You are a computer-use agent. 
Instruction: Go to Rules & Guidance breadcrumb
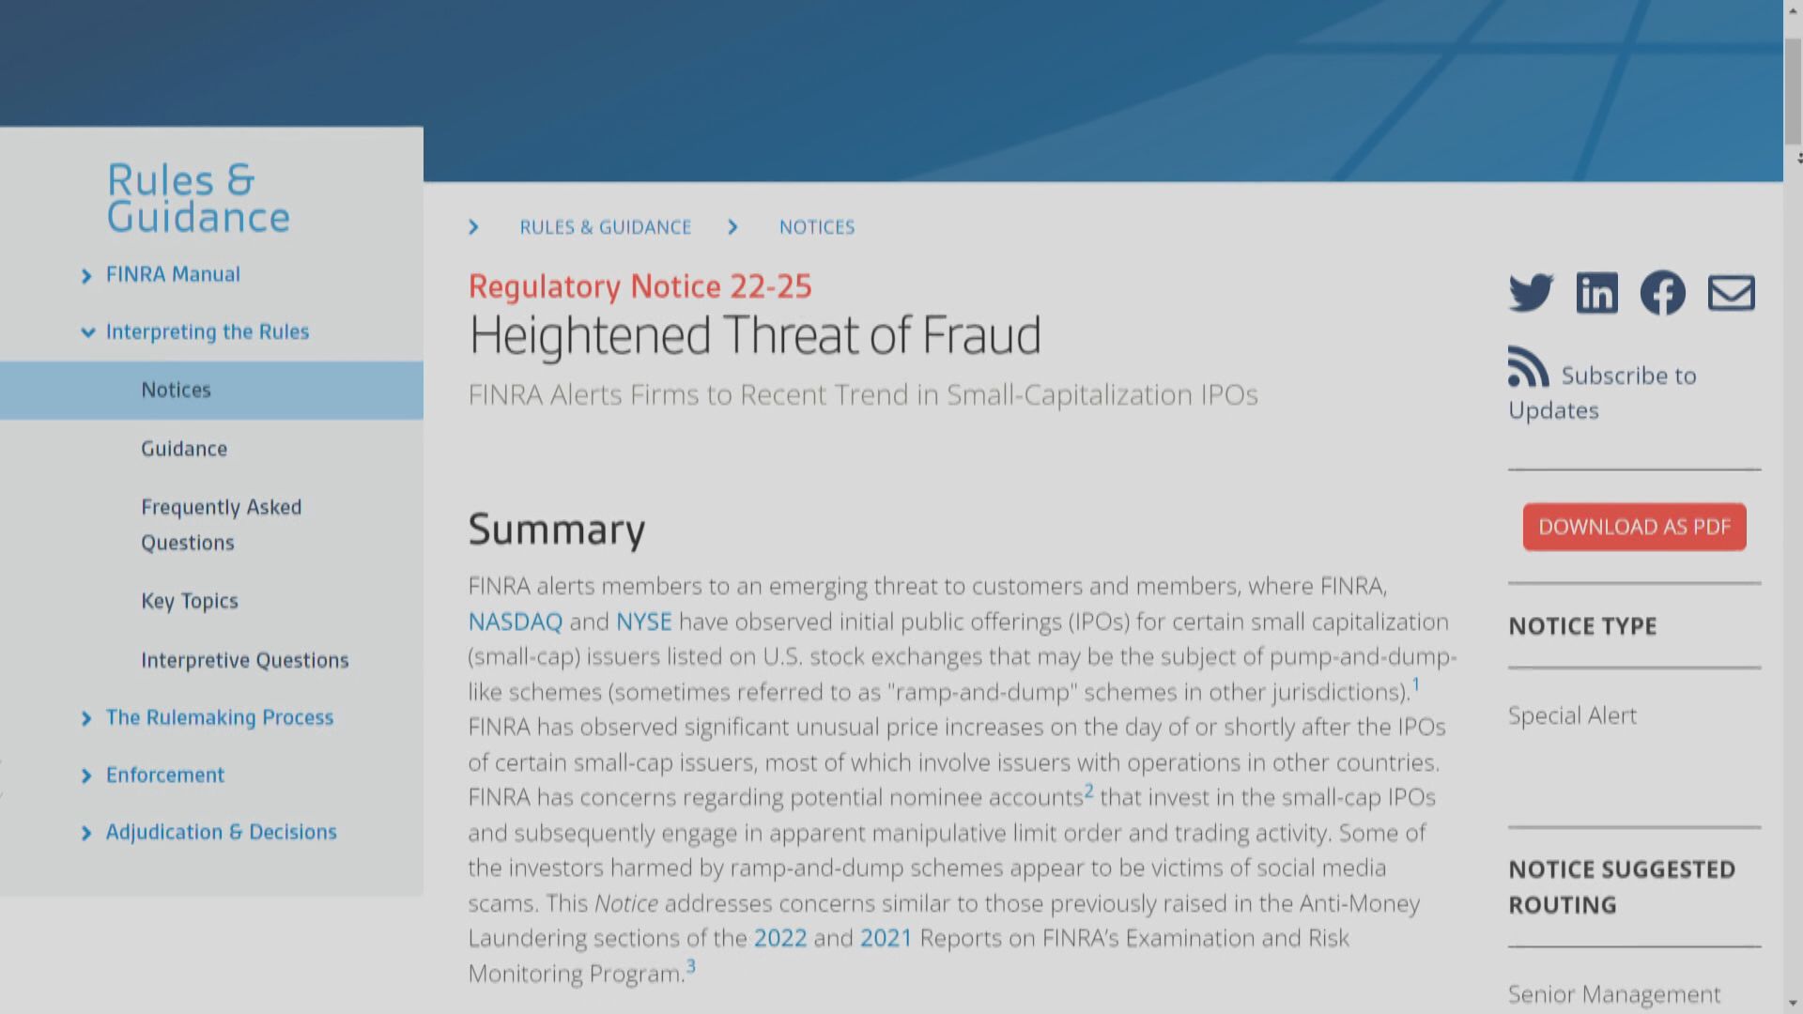click(x=605, y=227)
